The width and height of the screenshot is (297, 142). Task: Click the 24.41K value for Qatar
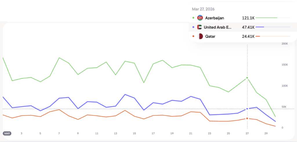(x=248, y=36)
